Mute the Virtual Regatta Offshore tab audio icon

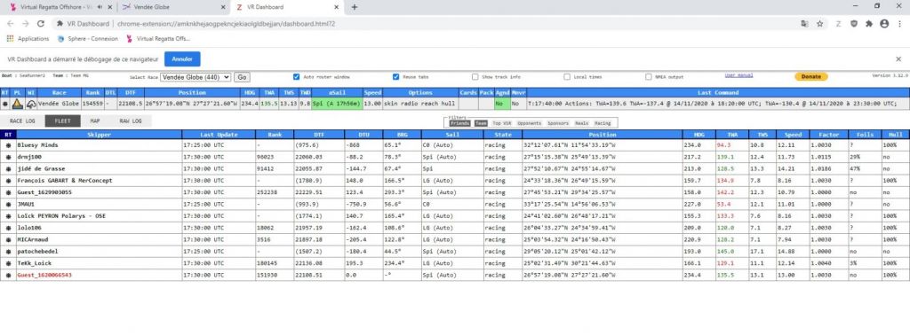click(100, 7)
